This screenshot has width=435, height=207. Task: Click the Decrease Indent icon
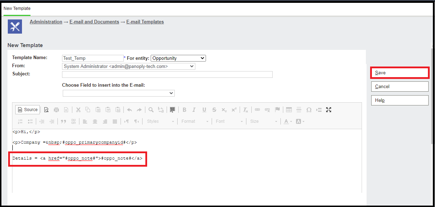[42, 121]
